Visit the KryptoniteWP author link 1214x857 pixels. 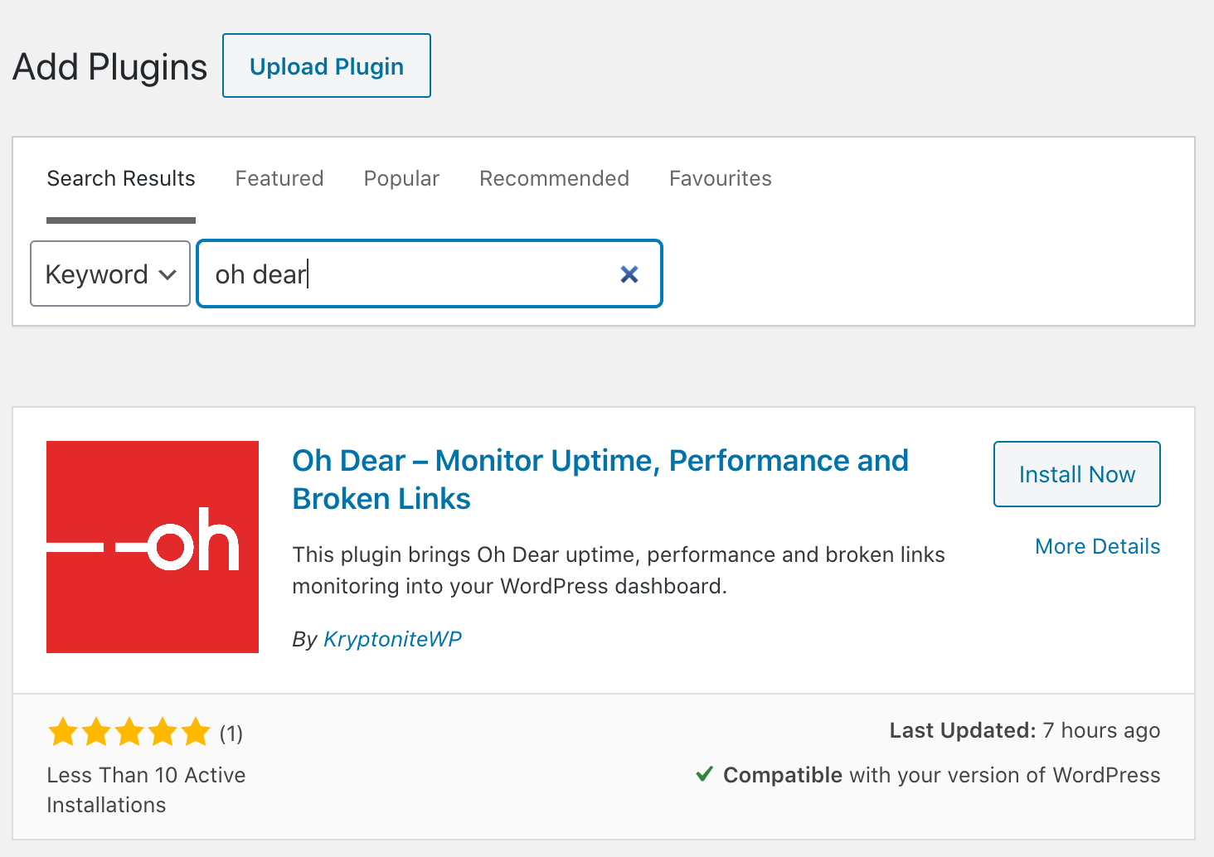pyautogui.click(x=392, y=638)
